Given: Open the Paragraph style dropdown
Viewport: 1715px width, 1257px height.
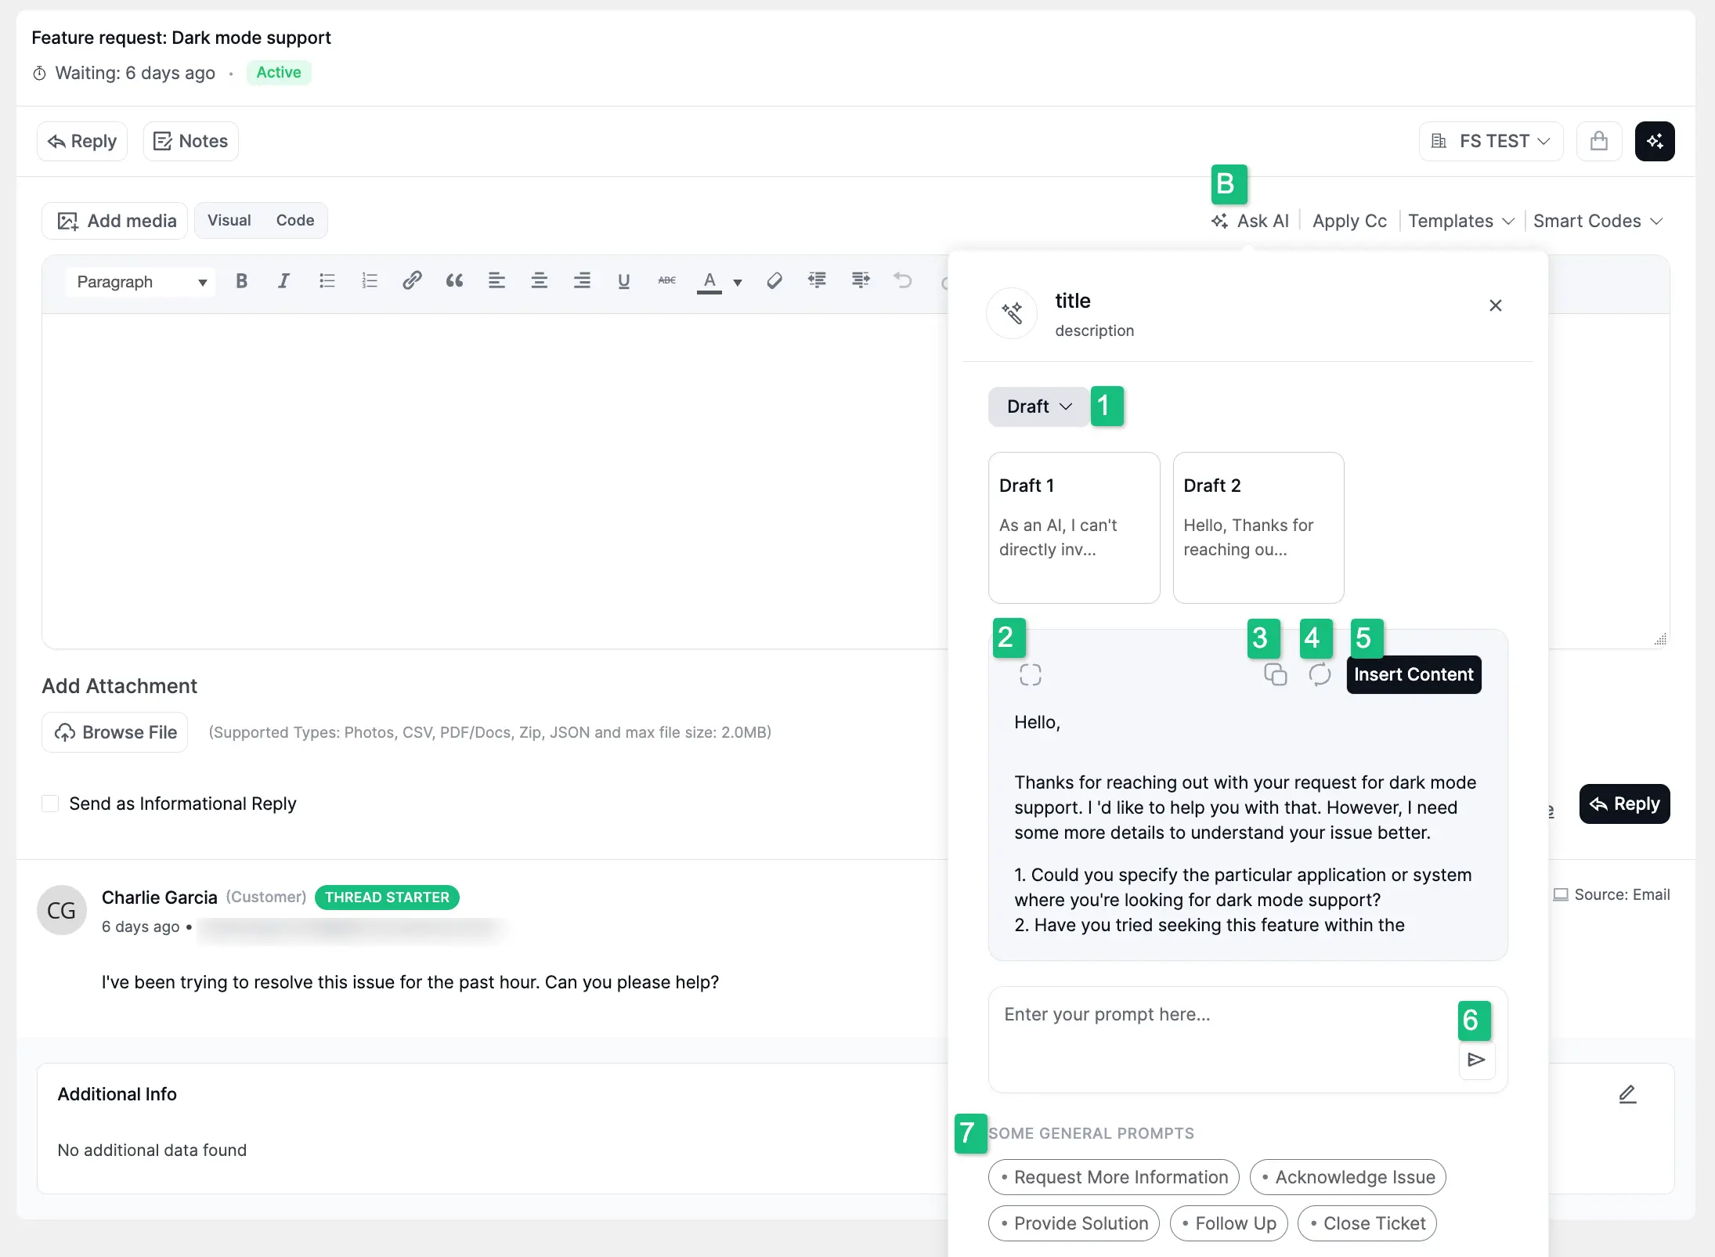Looking at the screenshot, I should tap(141, 282).
